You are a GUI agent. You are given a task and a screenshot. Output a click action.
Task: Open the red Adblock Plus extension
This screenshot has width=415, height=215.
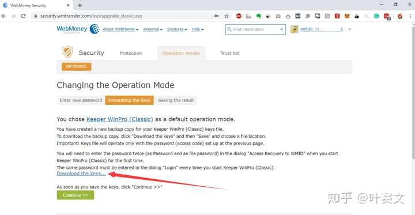[x=239, y=16]
